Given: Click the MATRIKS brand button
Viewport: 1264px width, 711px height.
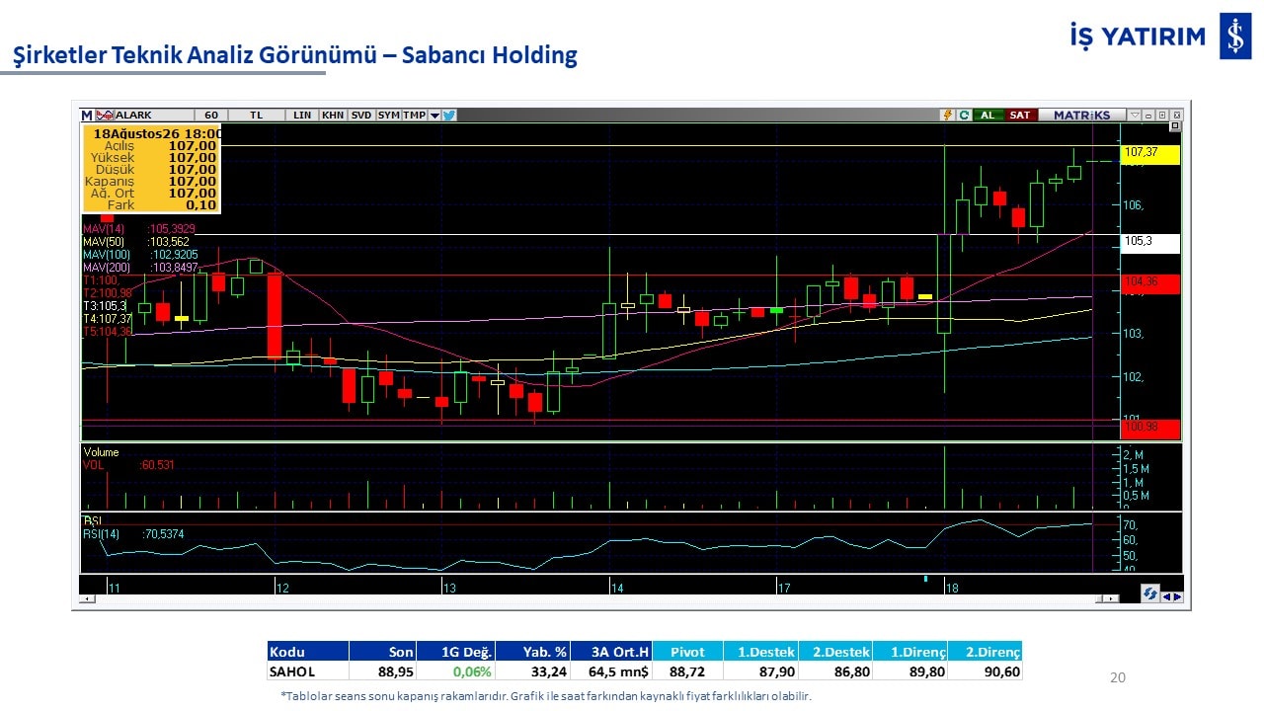Looking at the screenshot, I should [1081, 116].
